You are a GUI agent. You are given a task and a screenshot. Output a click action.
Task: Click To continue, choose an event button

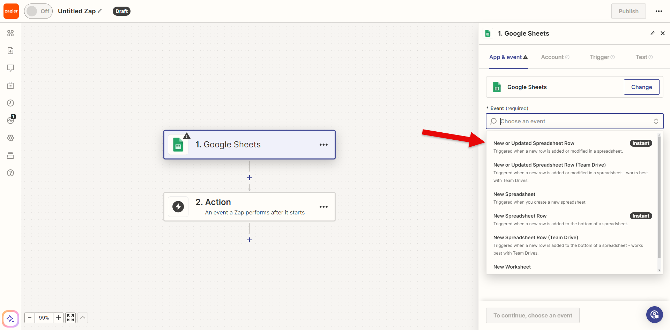[533, 315]
